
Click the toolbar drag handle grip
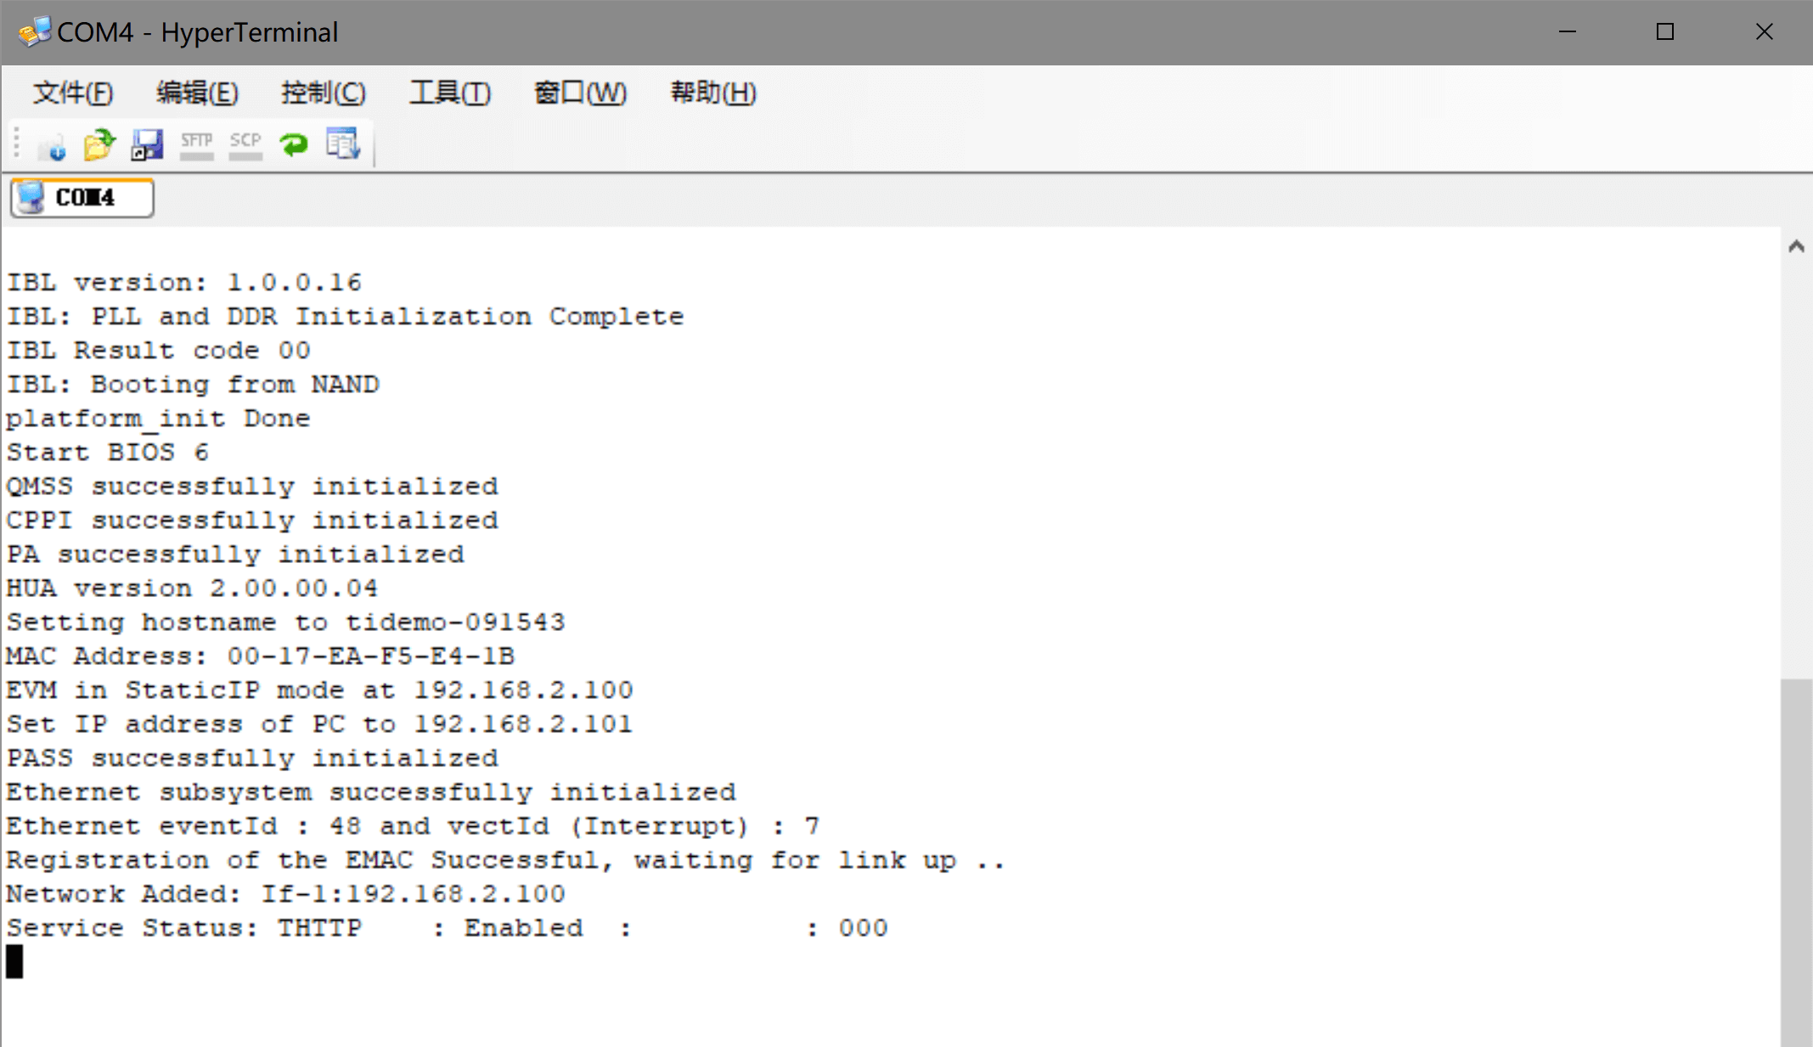[16, 144]
